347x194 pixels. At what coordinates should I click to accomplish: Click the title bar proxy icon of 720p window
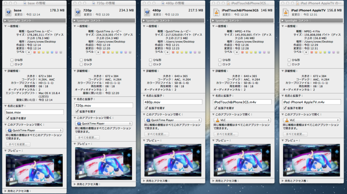coord(94,3)
